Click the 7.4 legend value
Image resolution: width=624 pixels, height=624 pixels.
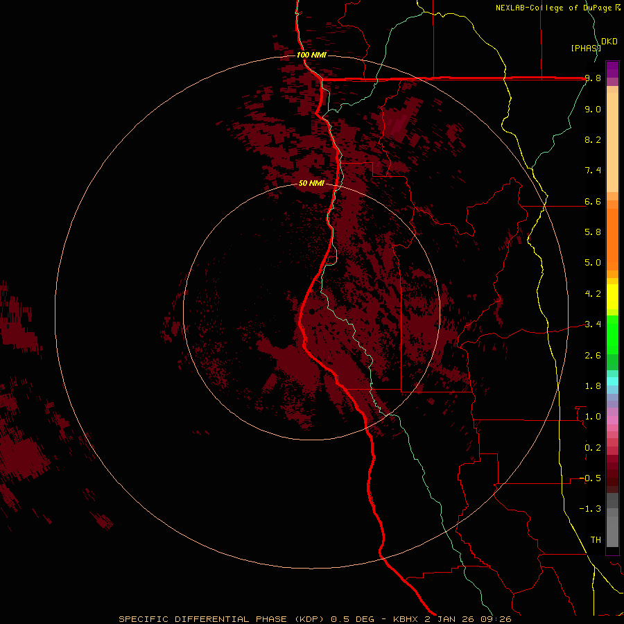pyautogui.click(x=593, y=171)
